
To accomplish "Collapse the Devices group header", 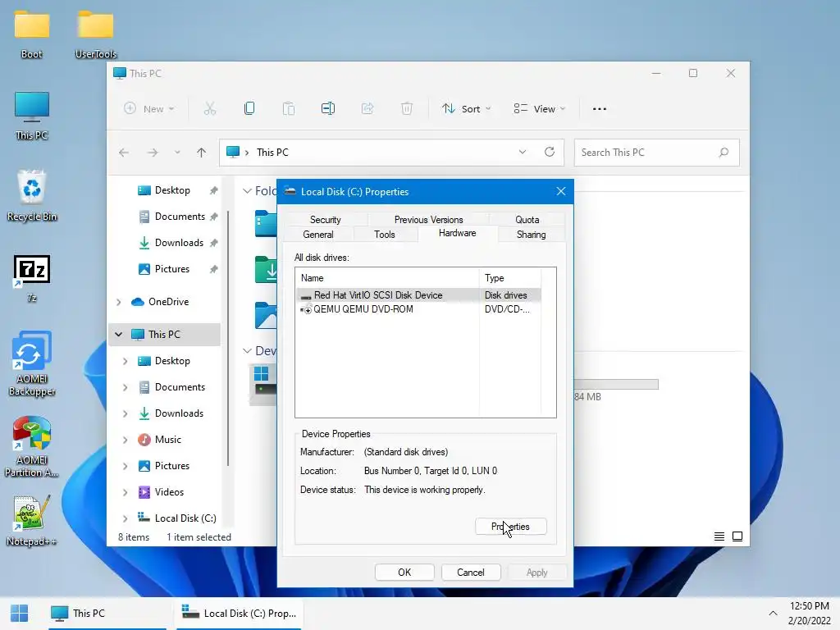I will coord(247,351).
